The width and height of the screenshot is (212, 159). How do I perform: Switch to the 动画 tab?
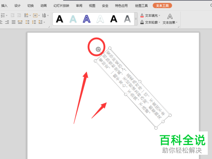pyautogui.click(x=44, y=6)
